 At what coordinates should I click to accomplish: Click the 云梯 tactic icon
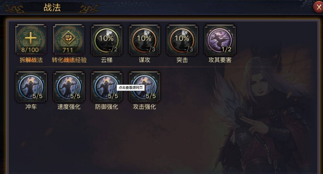coord(107,40)
